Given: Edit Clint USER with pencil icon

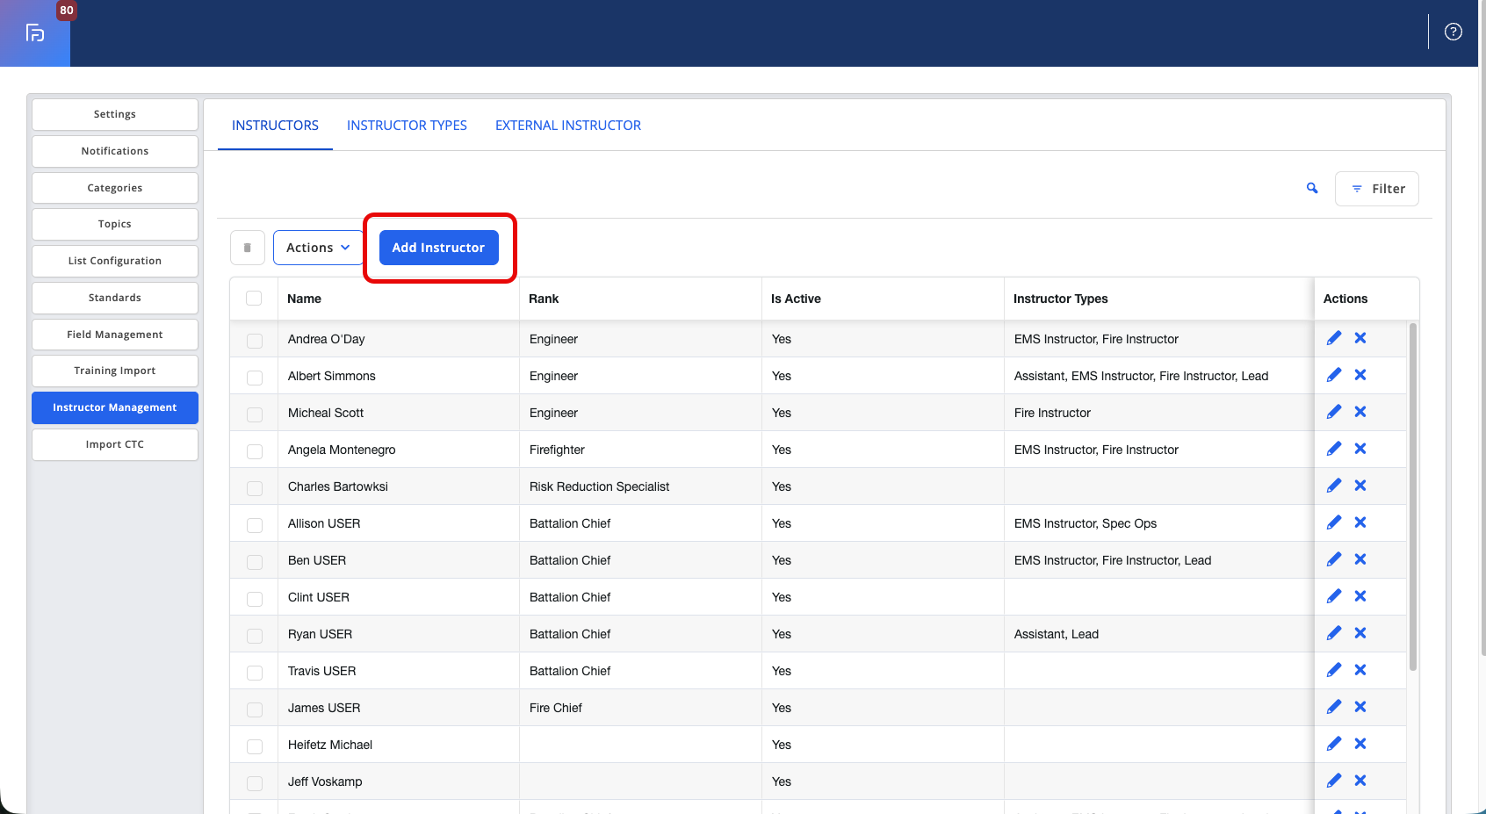Looking at the screenshot, I should [1334, 596].
